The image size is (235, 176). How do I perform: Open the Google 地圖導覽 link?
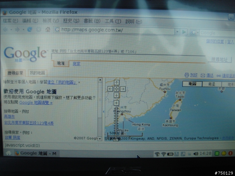click(x=36, y=103)
